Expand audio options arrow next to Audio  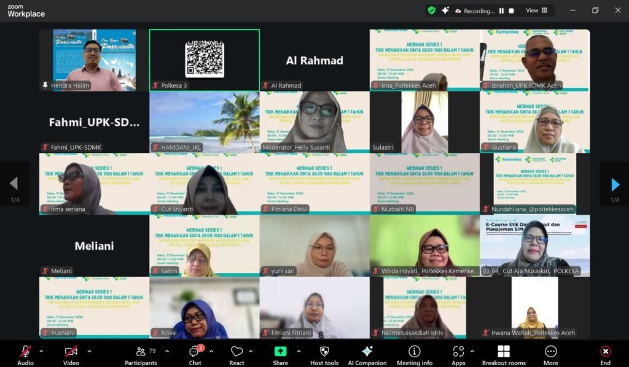[41, 351]
